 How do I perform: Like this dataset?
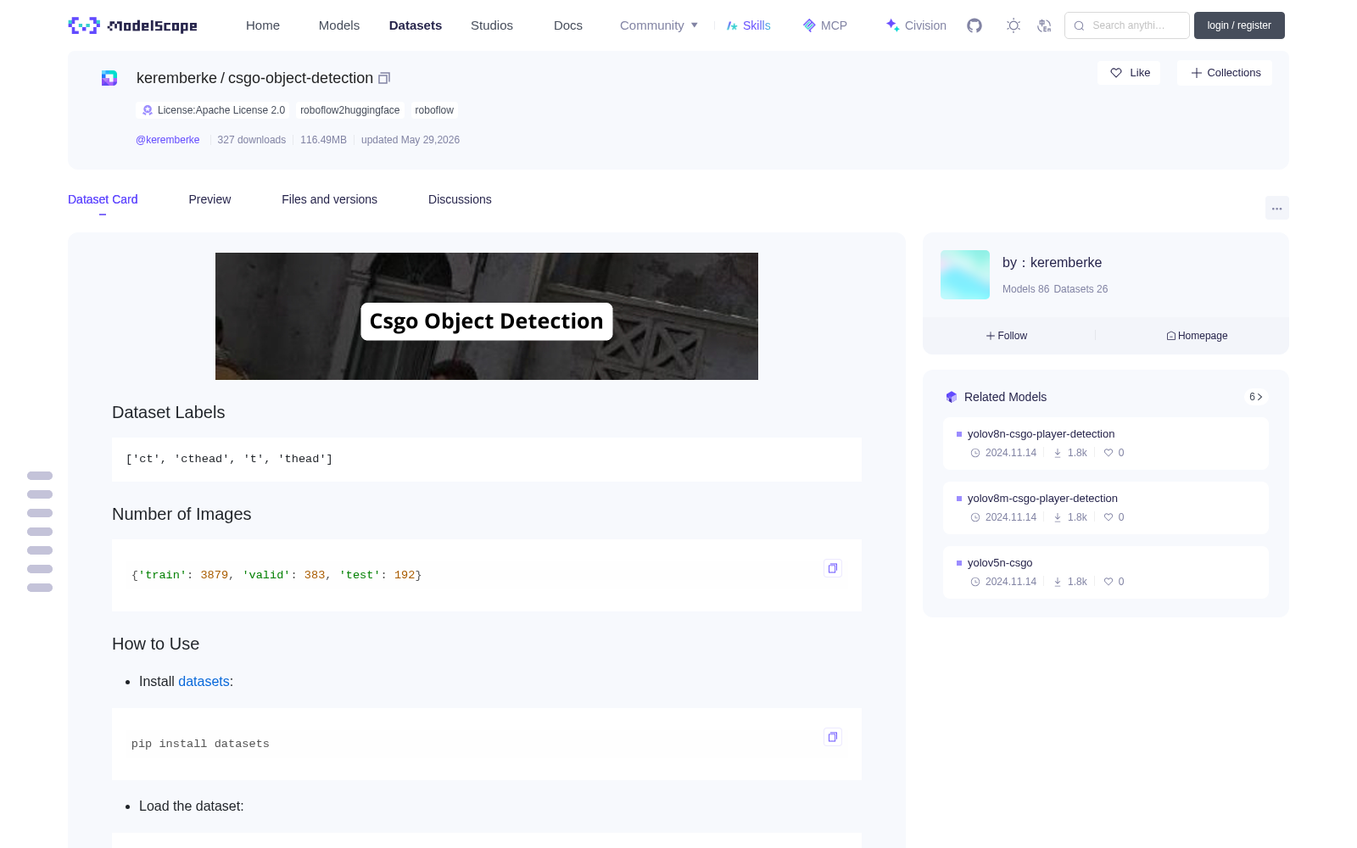pos(1130,73)
